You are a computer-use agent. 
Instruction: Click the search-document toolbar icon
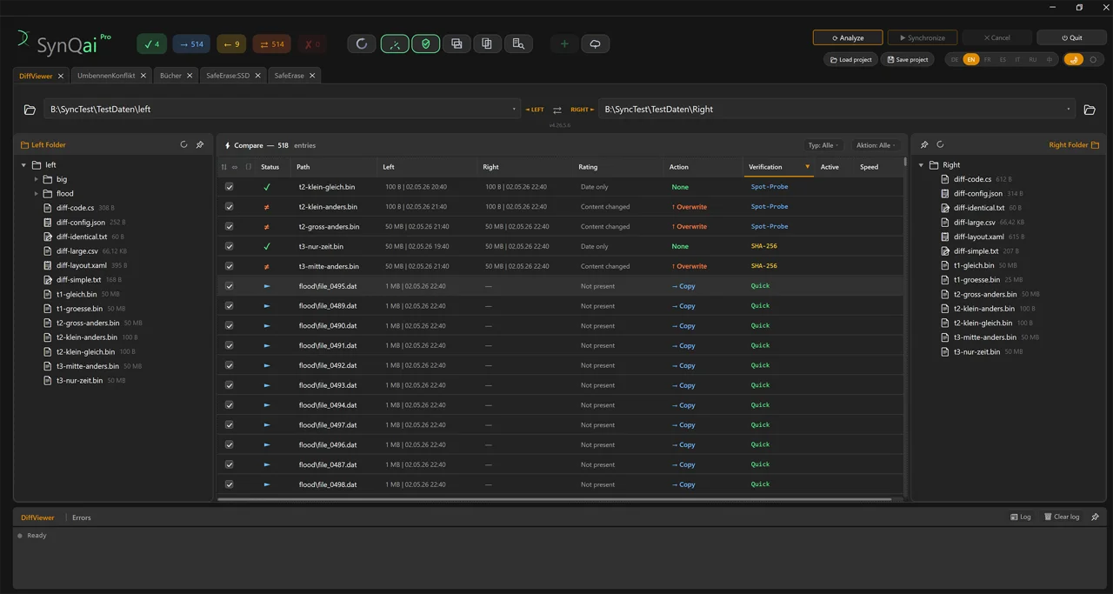point(518,43)
